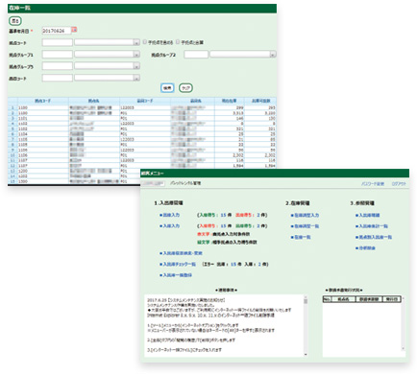
Task: Tick the first checkbox right of the 拠点コード dropdown
Action: [145, 42]
